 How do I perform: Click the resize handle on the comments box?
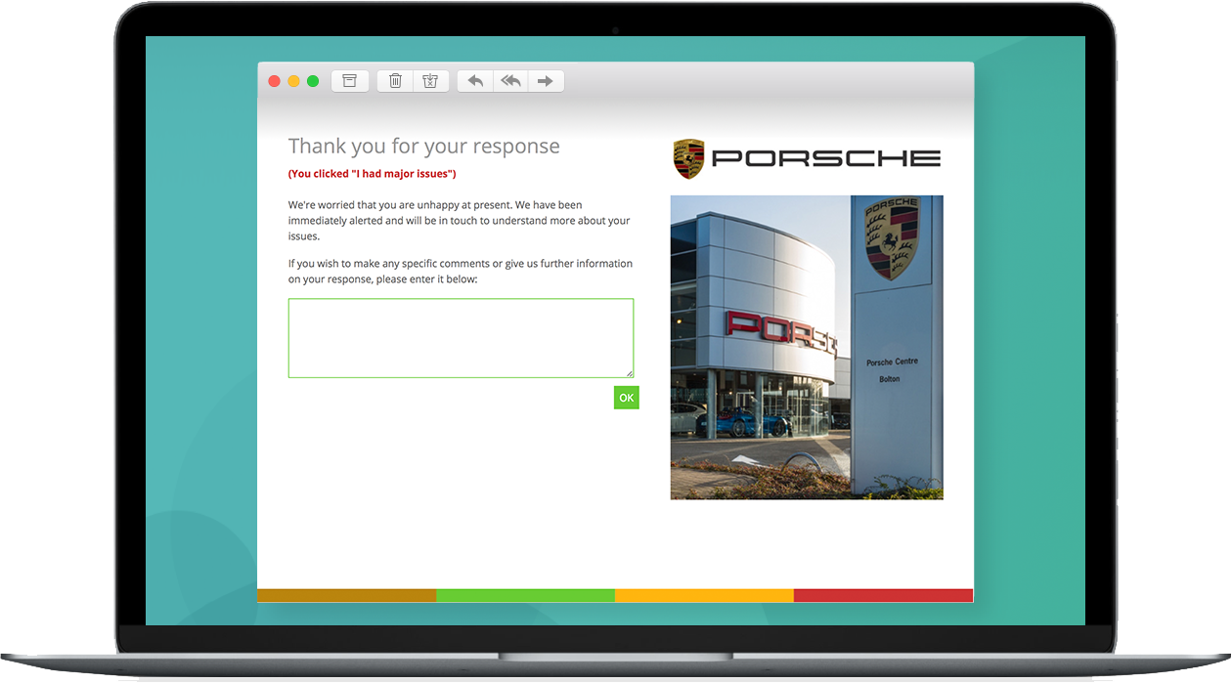(630, 373)
